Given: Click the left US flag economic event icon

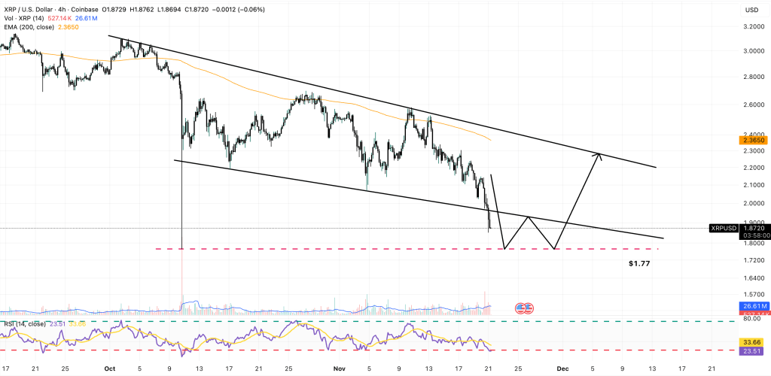Looking at the screenshot, I should [x=519, y=308].
